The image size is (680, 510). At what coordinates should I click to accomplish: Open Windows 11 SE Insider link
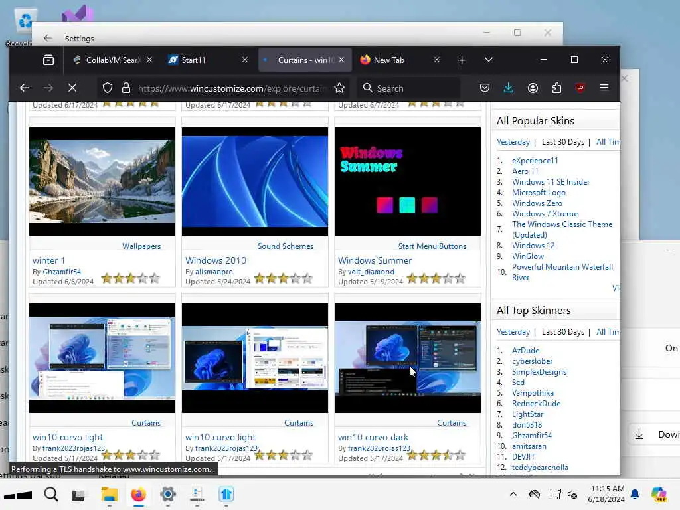(551, 182)
